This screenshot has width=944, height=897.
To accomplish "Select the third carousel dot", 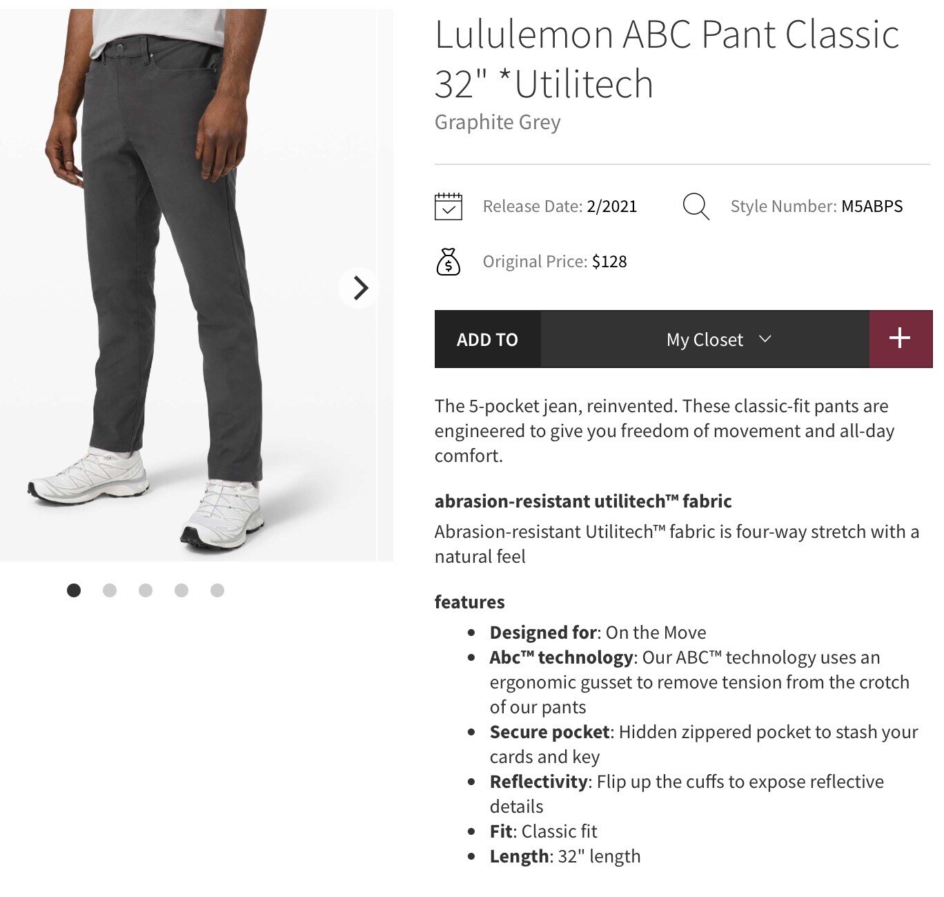I will click(146, 590).
